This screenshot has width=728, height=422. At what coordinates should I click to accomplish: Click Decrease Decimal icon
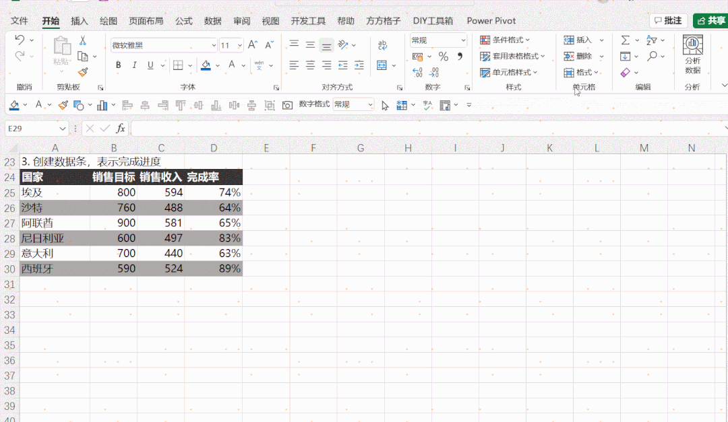[x=434, y=72]
